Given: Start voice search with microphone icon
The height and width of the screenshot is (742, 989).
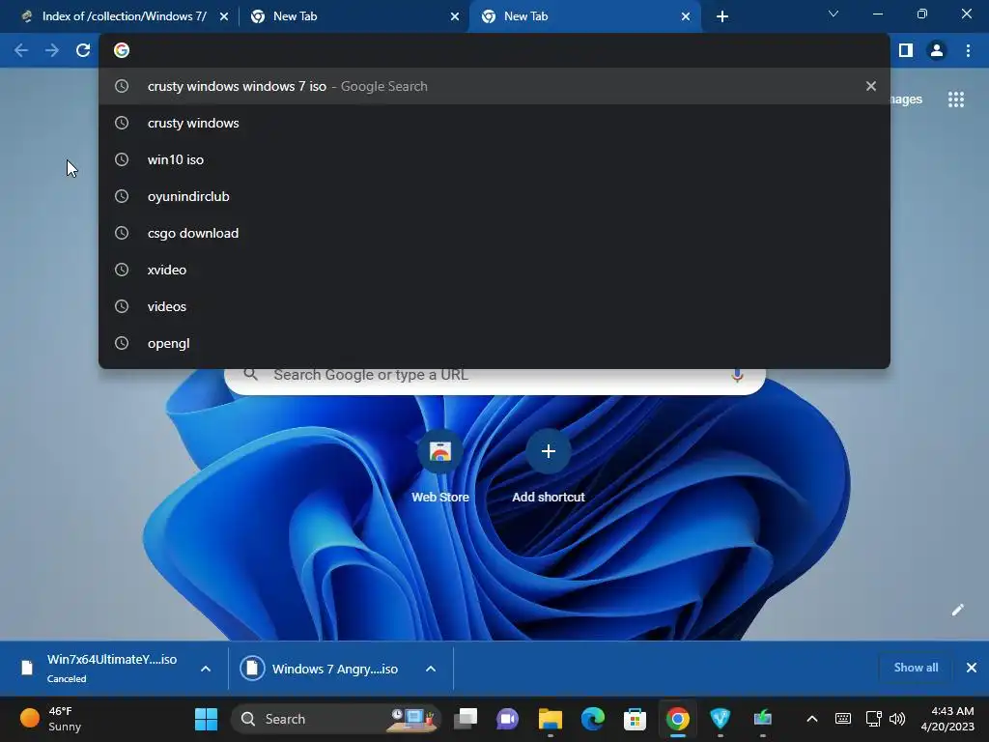Looking at the screenshot, I should (x=737, y=376).
